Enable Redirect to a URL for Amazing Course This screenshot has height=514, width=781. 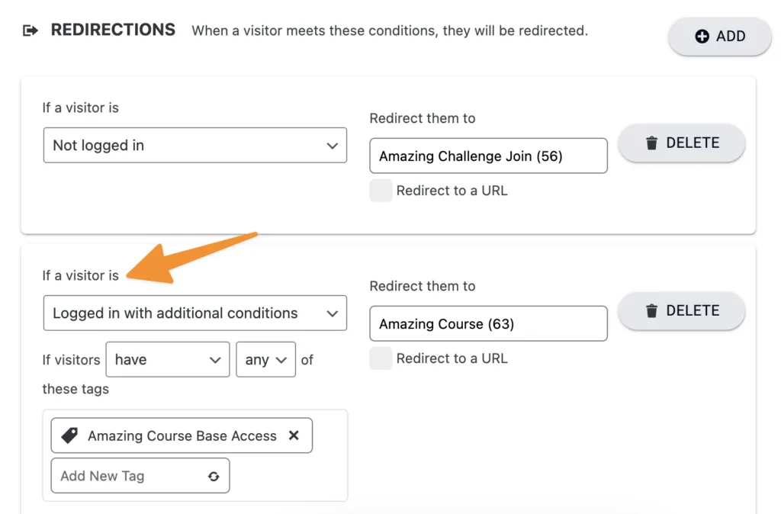[x=381, y=358]
